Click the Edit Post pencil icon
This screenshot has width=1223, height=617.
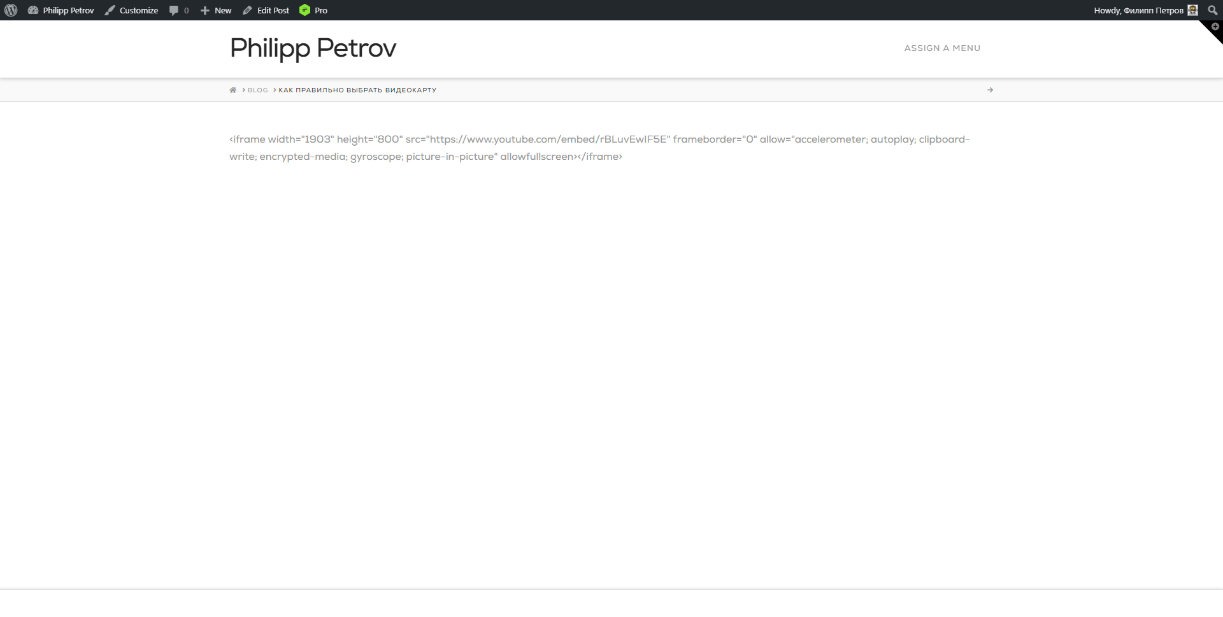pos(248,10)
